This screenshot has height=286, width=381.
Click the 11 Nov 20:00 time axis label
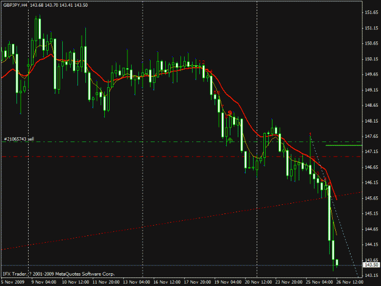tap(106, 282)
